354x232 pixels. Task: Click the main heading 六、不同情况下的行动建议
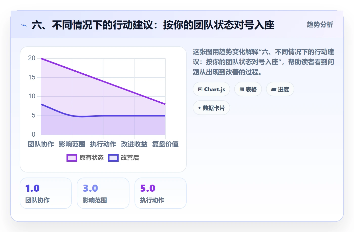153,25
